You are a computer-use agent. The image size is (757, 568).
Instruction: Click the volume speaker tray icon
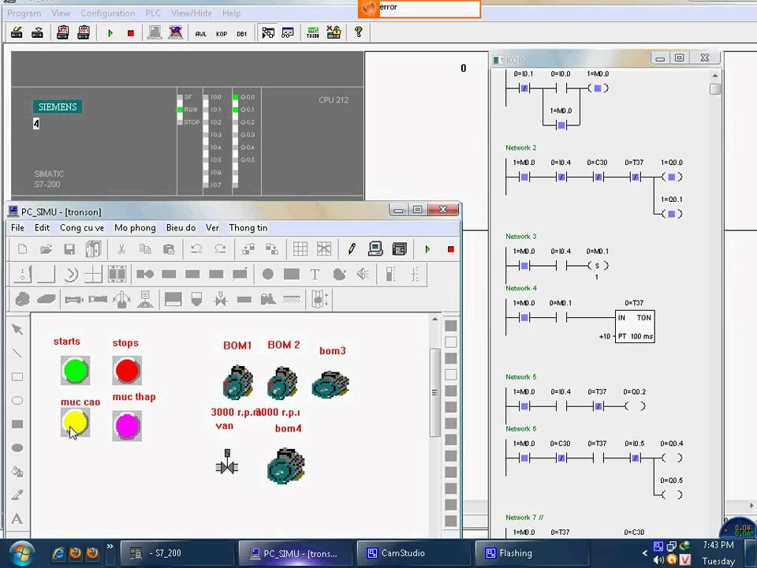point(658,560)
